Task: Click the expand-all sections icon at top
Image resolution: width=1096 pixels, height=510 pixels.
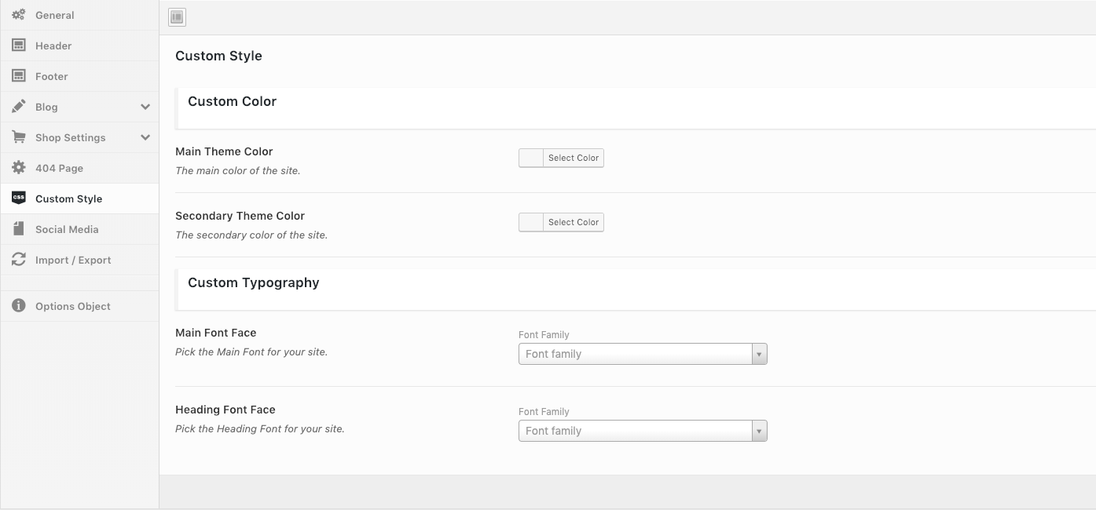Action: 177,17
